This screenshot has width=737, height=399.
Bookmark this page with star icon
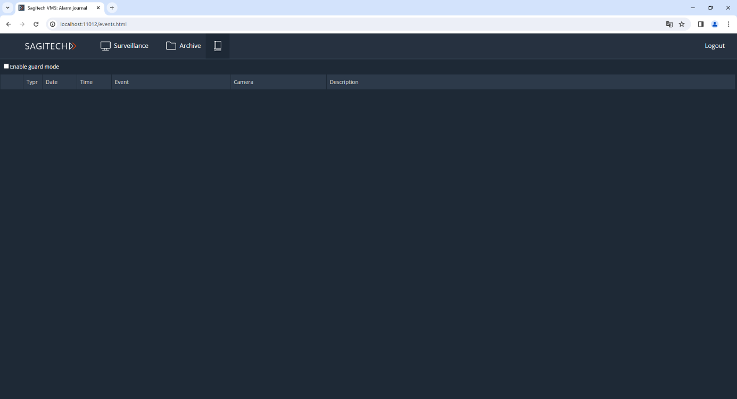coord(682,24)
